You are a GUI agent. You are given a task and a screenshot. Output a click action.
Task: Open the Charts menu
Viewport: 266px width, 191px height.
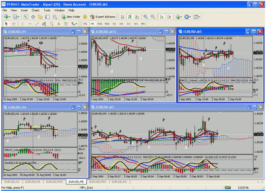(x=36, y=10)
